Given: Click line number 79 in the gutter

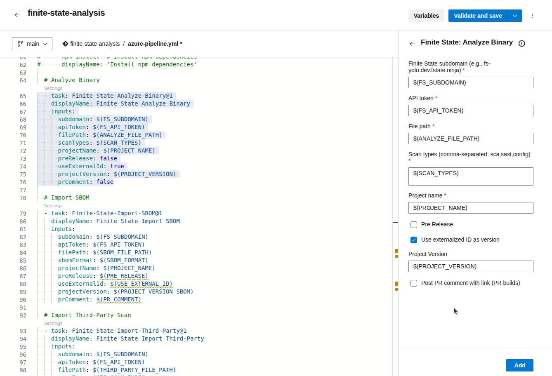Looking at the screenshot, I should click(23, 214).
